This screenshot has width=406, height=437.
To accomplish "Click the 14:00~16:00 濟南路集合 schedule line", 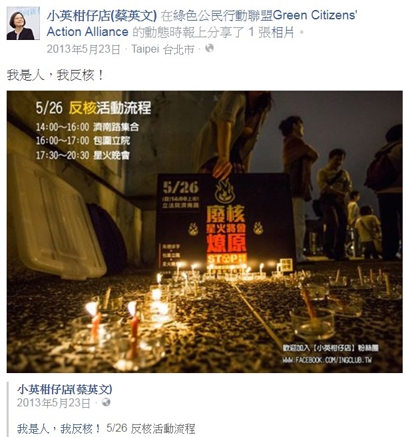I will point(87,127).
